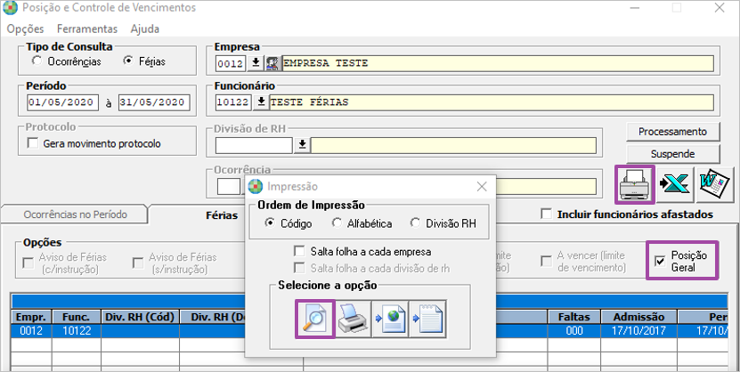The image size is (740, 372).
Task: Export results to Excel icon
Action: click(675, 184)
